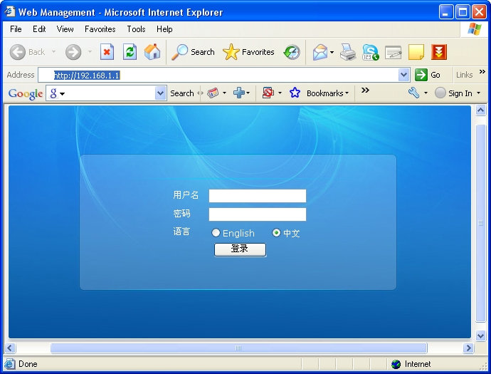This screenshot has width=491, height=374.
Task: Click Google toolbar Search button
Action: 182,93
